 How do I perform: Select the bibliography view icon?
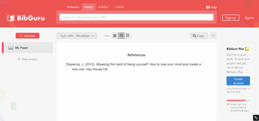click(121, 36)
